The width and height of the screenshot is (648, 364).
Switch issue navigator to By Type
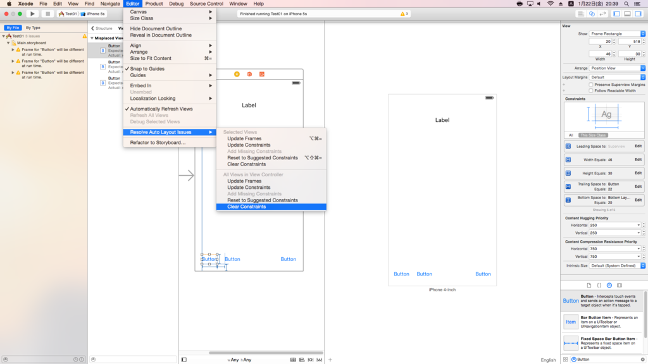(33, 28)
